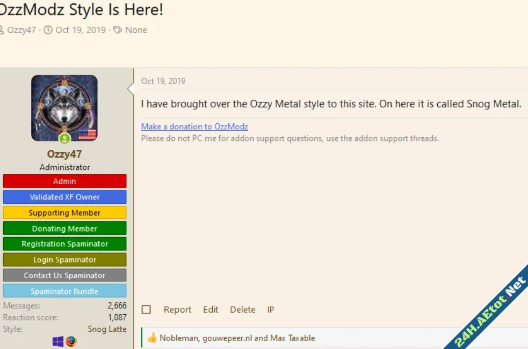View the poster's IP

[271, 310]
